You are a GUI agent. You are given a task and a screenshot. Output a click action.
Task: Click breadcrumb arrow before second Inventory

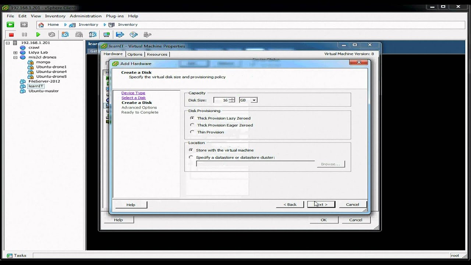coord(105,25)
